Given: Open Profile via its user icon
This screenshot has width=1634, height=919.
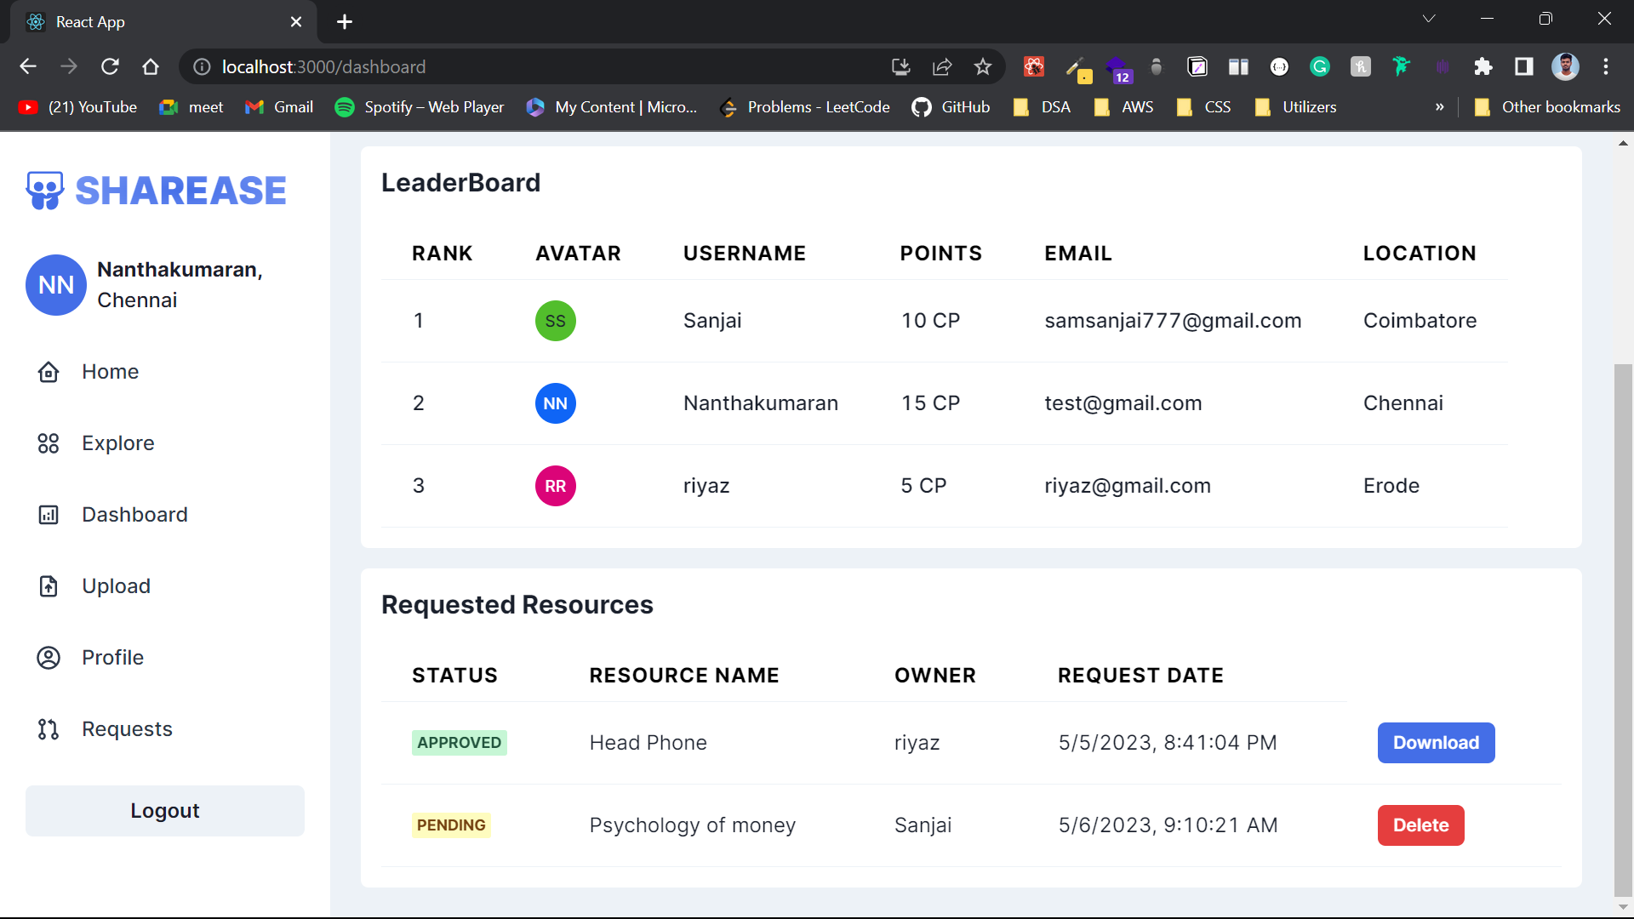Looking at the screenshot, I should (x=49, y=658).
